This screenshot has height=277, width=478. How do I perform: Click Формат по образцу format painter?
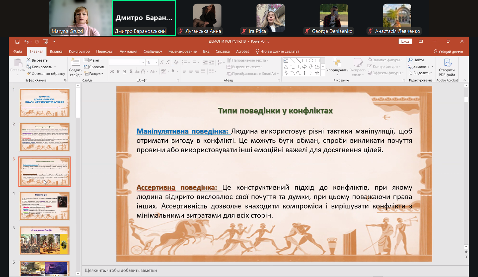(x=46, y=74)
